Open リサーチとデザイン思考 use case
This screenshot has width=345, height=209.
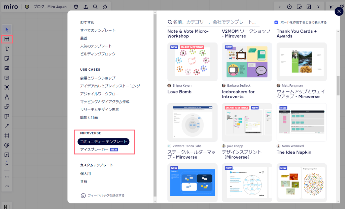pos(99,110)
